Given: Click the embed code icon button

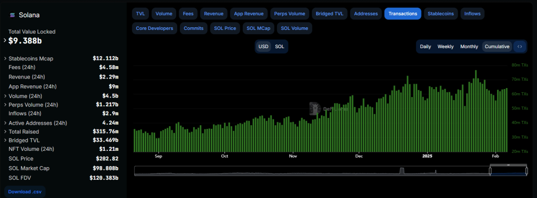Looking at the screenshot, I should (520, 47).
